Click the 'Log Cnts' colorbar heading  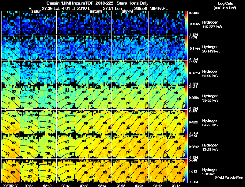[x=225, y=3]
